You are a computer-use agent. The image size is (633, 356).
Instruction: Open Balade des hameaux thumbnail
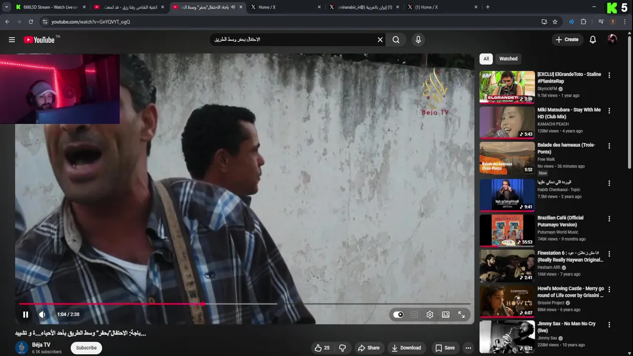507,158
